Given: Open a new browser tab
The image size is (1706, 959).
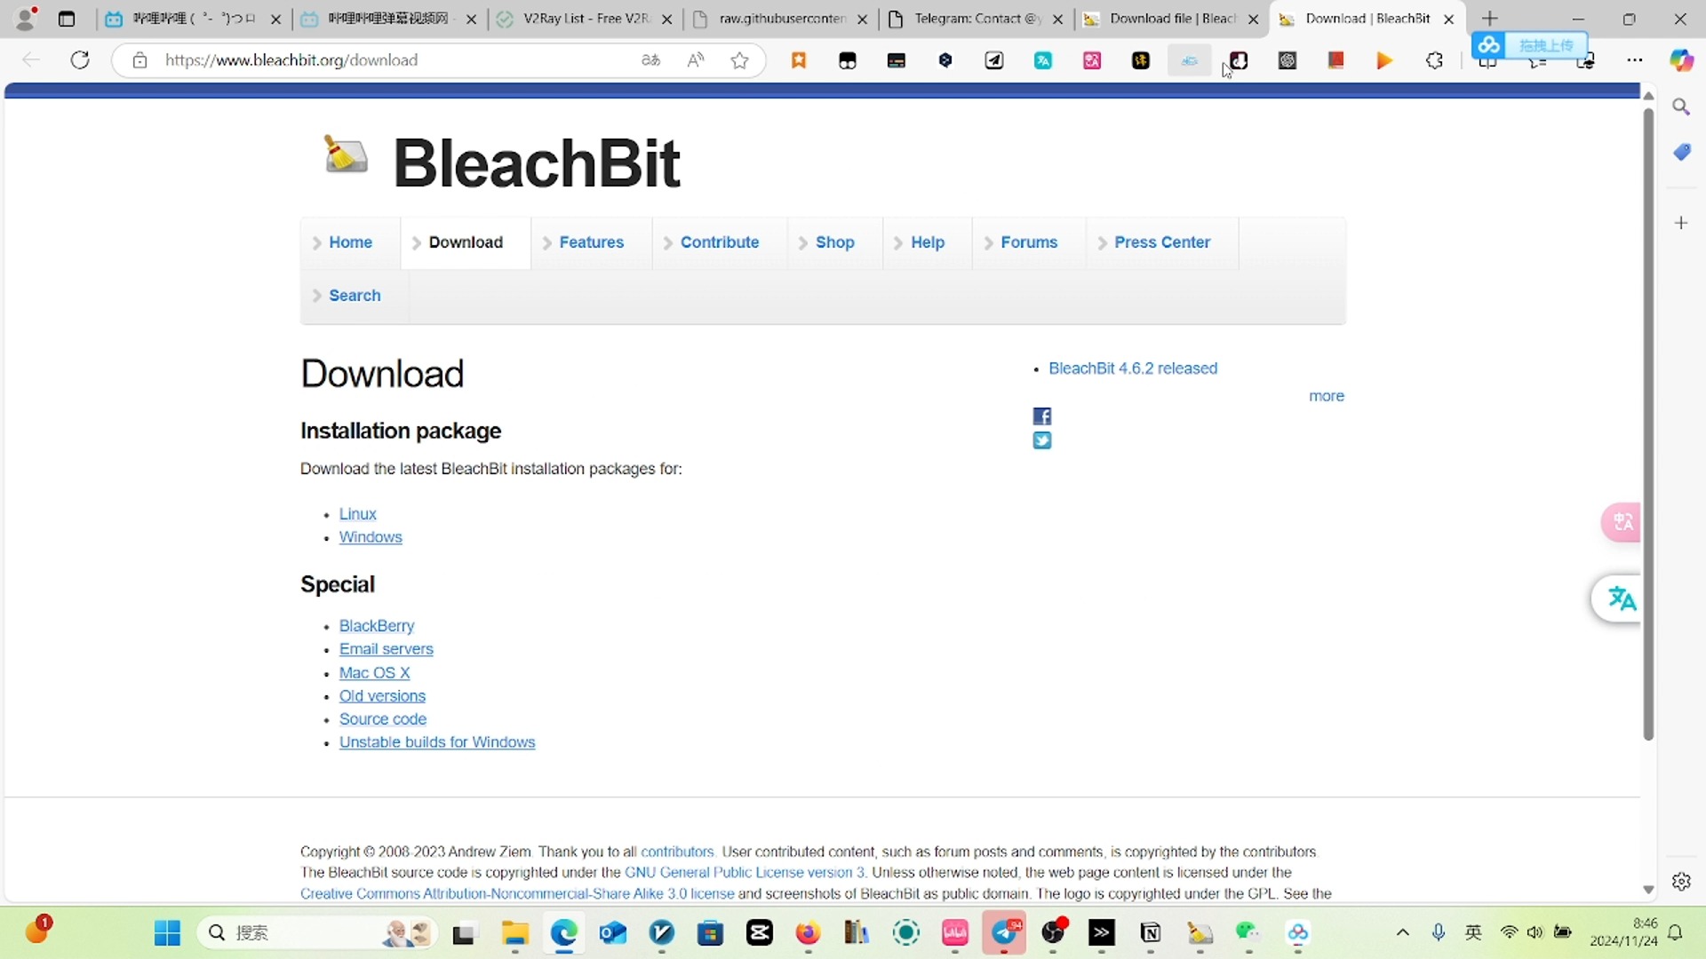Looking at the screenshot, I should coord(1490,19).
